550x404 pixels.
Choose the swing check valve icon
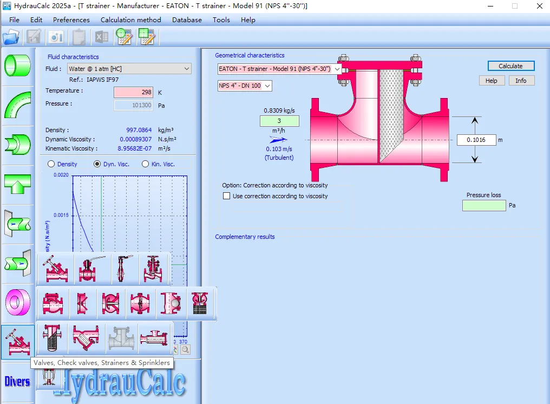tap(53, 303)
